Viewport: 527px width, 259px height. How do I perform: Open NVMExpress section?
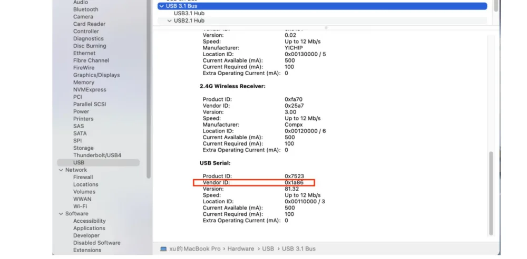[90, 90]
